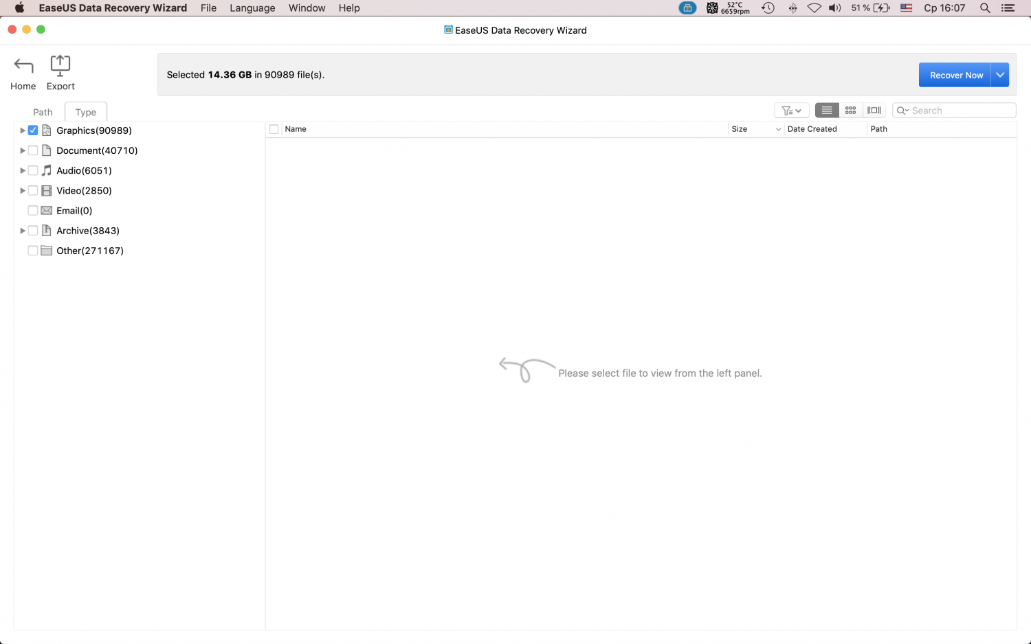Click the Email category envelope icon
The width and height of the screenshot is (1031, 644).
point(47,211)
